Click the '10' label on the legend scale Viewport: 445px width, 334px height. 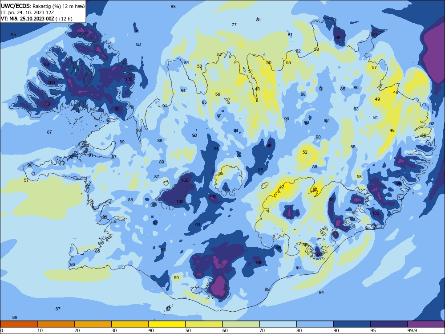(40, 330)
